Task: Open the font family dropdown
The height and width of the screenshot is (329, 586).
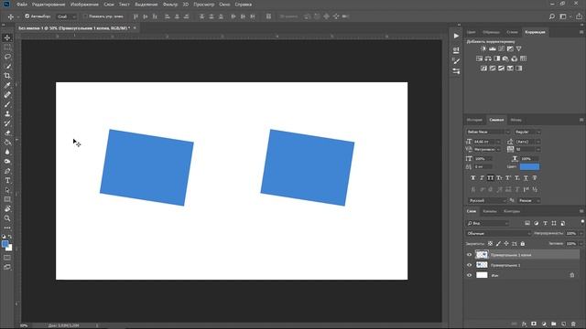Action: point(488,132)
